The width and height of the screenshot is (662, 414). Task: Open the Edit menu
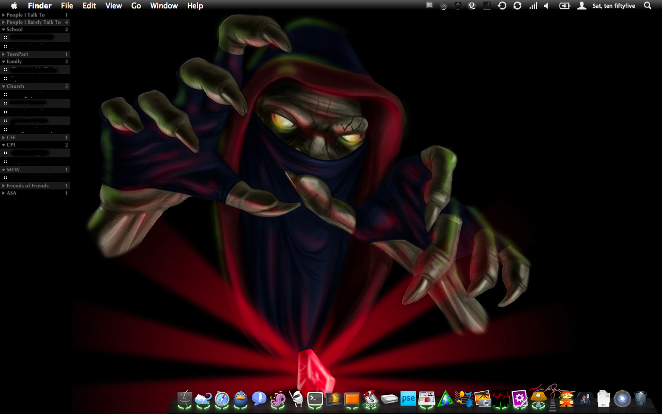tap(89, 6)
